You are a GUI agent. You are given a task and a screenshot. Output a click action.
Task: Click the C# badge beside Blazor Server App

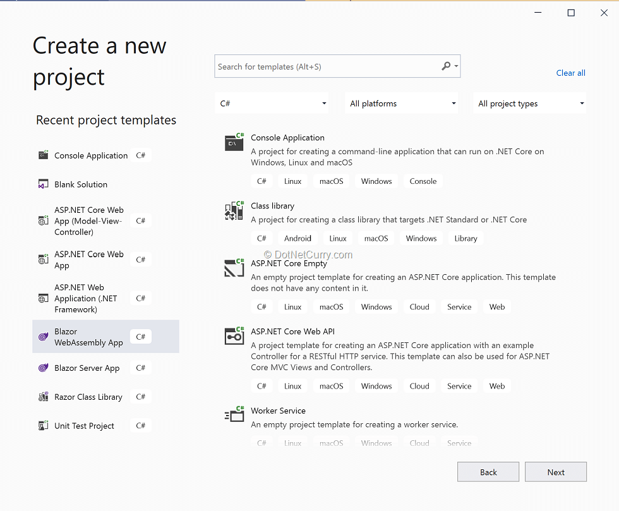[x=140, y=368]
